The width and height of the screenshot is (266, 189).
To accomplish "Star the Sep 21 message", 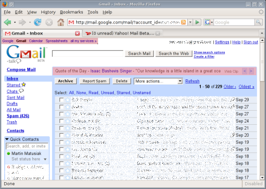I will tap(67, 128).
